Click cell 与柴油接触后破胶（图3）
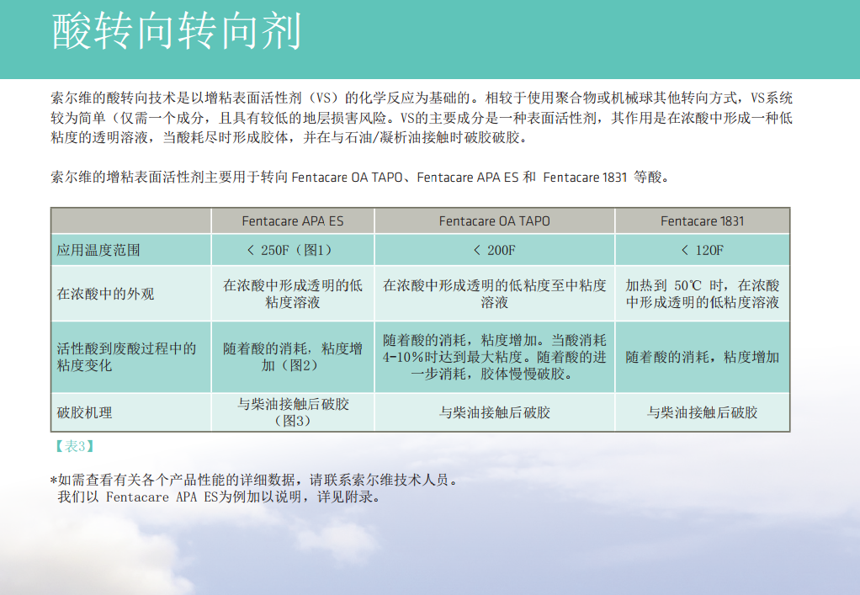860x595 pixels. point(292,412)
